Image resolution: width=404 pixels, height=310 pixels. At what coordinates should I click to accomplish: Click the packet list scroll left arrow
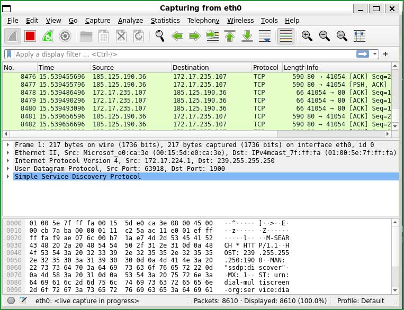6,134
